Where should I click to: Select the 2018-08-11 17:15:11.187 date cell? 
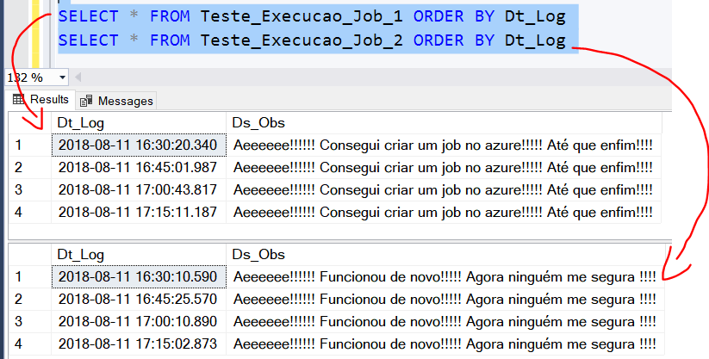138,212
